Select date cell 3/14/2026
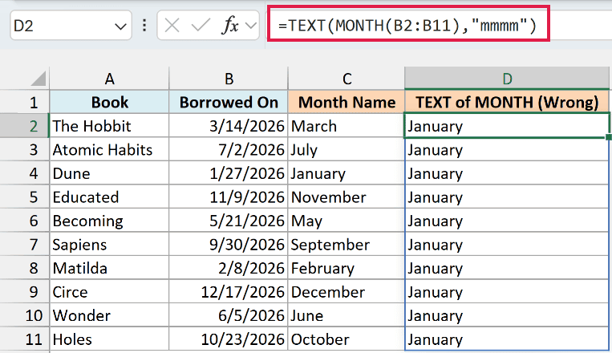612x353 pixels. pos(229,126)
